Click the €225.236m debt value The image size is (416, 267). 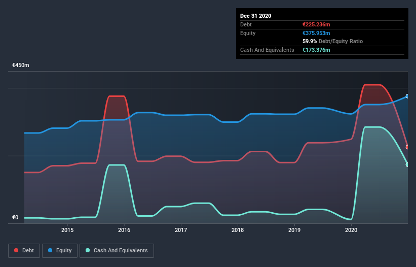(316, 24)
